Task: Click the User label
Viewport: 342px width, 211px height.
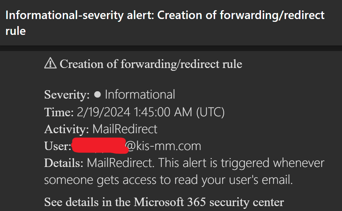Action: click(x=58, y=146)
